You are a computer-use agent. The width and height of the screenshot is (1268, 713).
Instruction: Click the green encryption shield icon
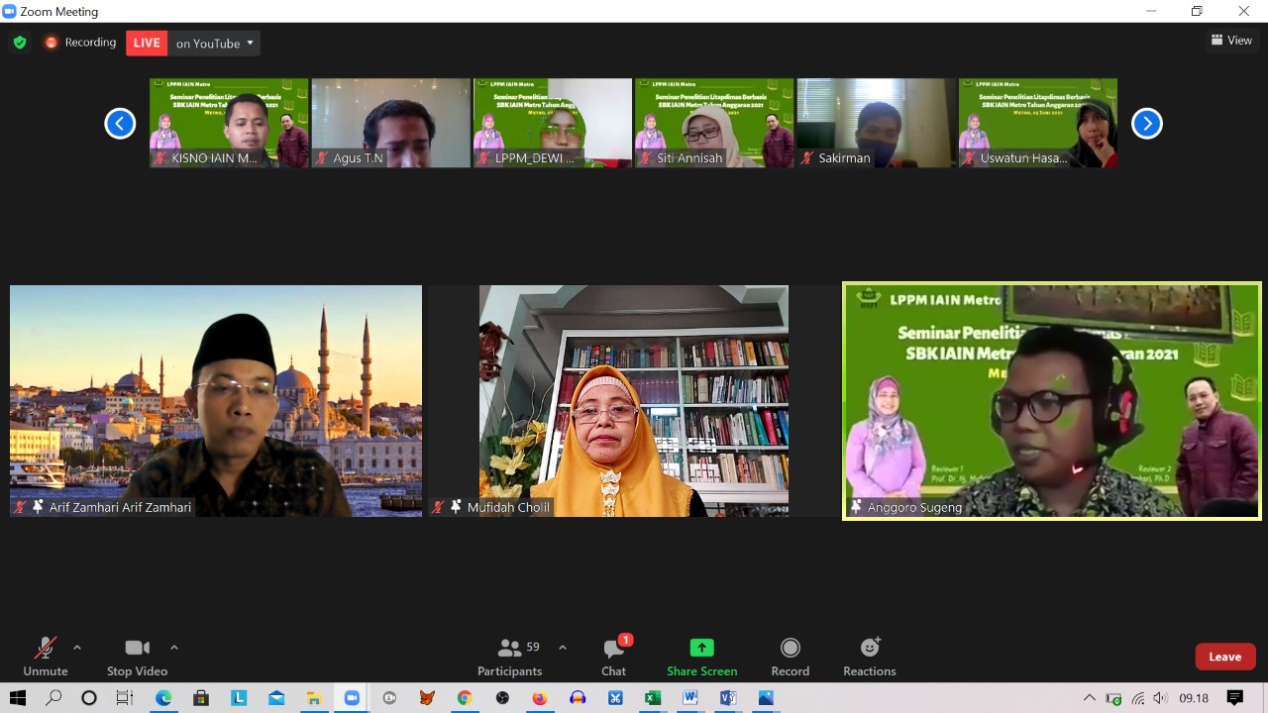coord(19,43)
